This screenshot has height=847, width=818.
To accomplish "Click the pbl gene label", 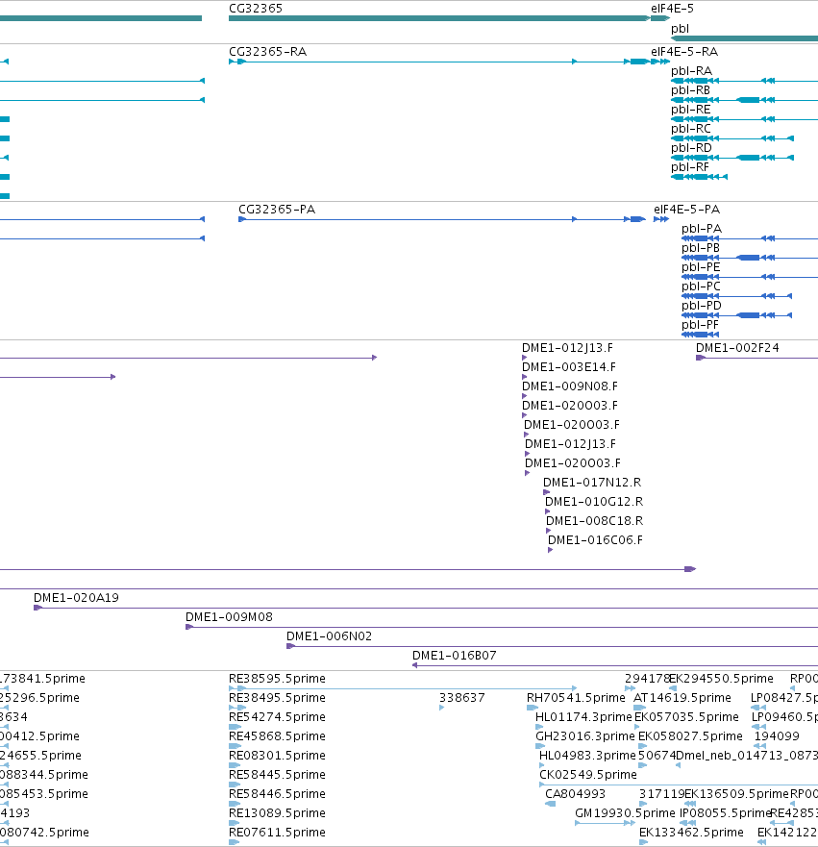I will click(680, 29).
